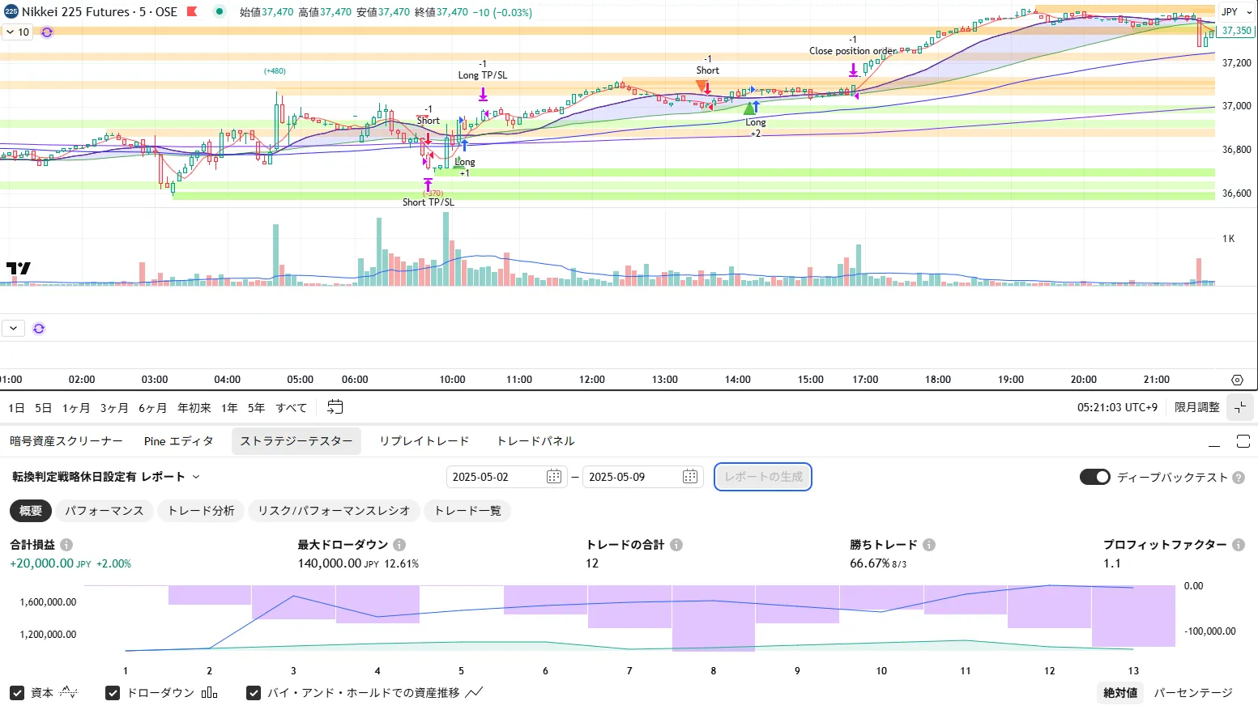The image size is (1258, 714).
Task: Select the 概要 report tab
Action: point(31,511)
